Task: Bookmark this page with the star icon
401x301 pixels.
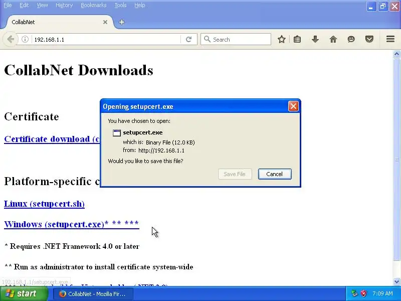Action: click(x=282, y=39)
